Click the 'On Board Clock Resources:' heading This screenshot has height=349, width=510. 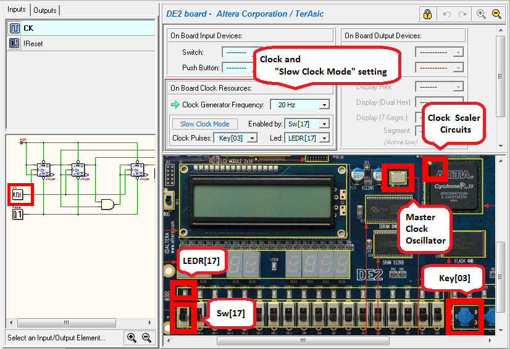[211, 88]
